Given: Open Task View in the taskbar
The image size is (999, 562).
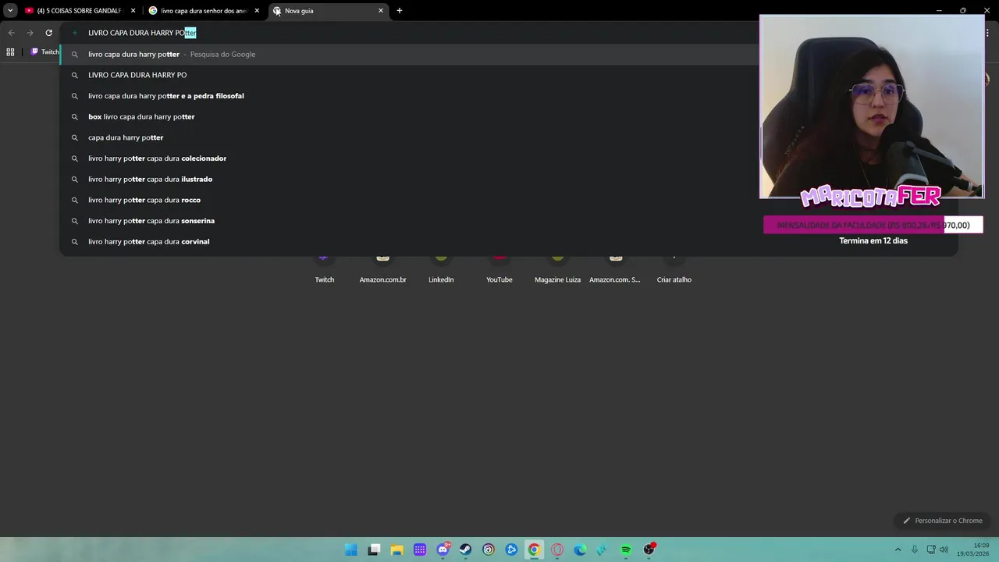Looking at the screenshot, I should [374, 550].
